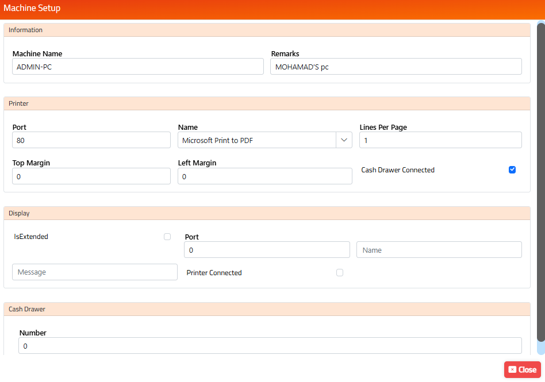Click the Close button
The height and width of the screenshot is (382, 545).
[522, 369]
